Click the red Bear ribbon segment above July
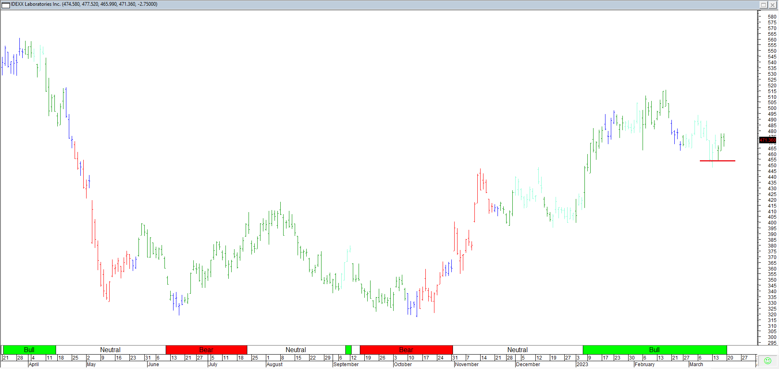 [x=206, y=350]
